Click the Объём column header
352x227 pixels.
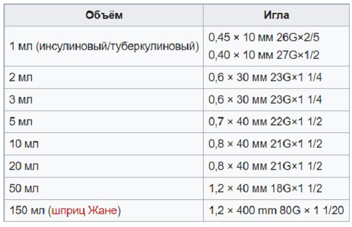tap(104, 15)
